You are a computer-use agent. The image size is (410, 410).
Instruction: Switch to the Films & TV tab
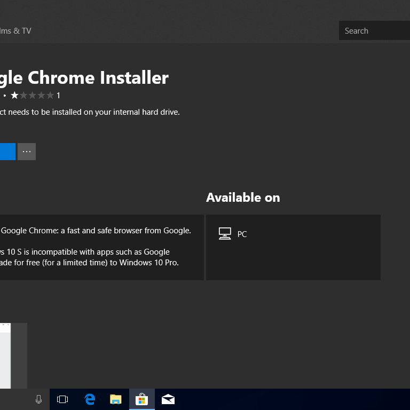(16, 31)
